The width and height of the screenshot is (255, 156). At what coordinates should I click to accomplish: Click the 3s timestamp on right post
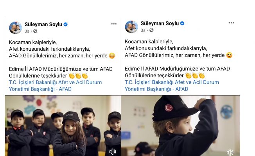(x=143, y=30)
